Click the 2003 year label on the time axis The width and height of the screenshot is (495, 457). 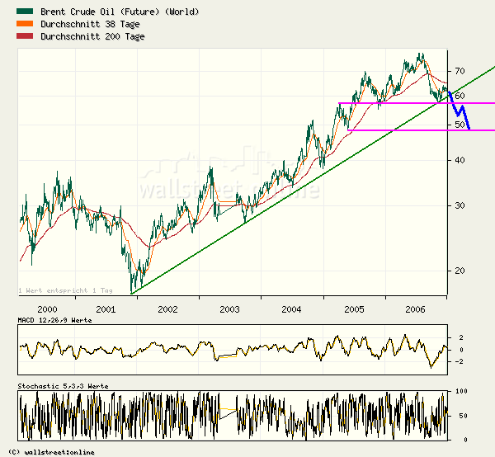(230, 309)
